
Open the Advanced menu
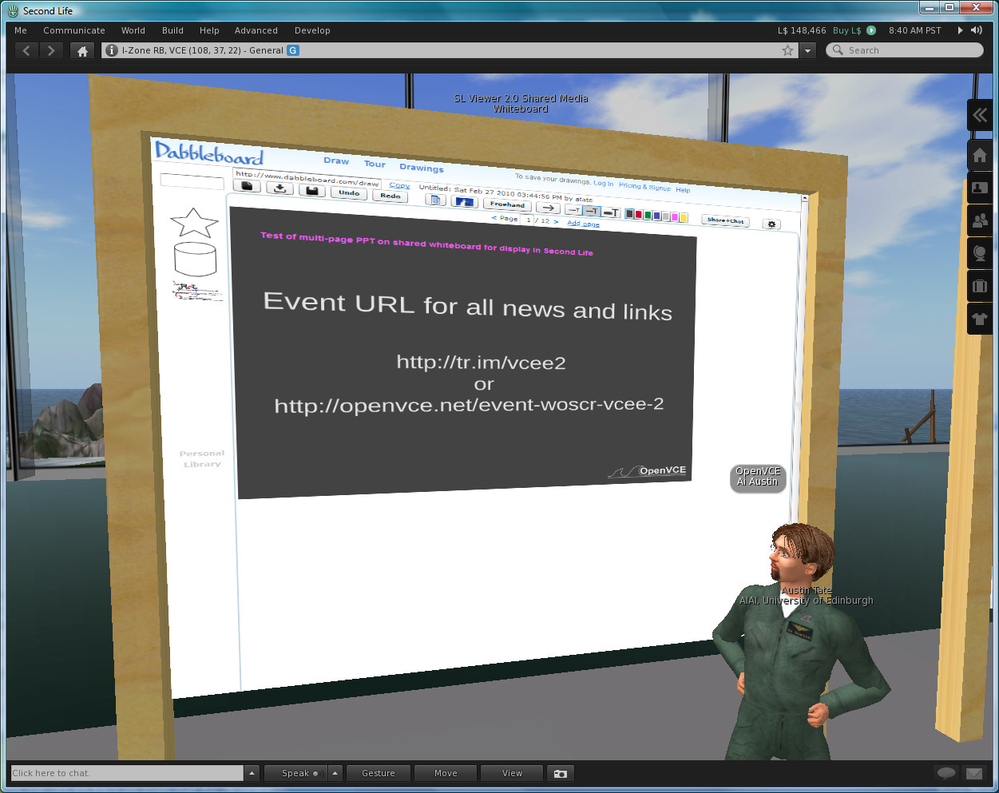[256, 30]
